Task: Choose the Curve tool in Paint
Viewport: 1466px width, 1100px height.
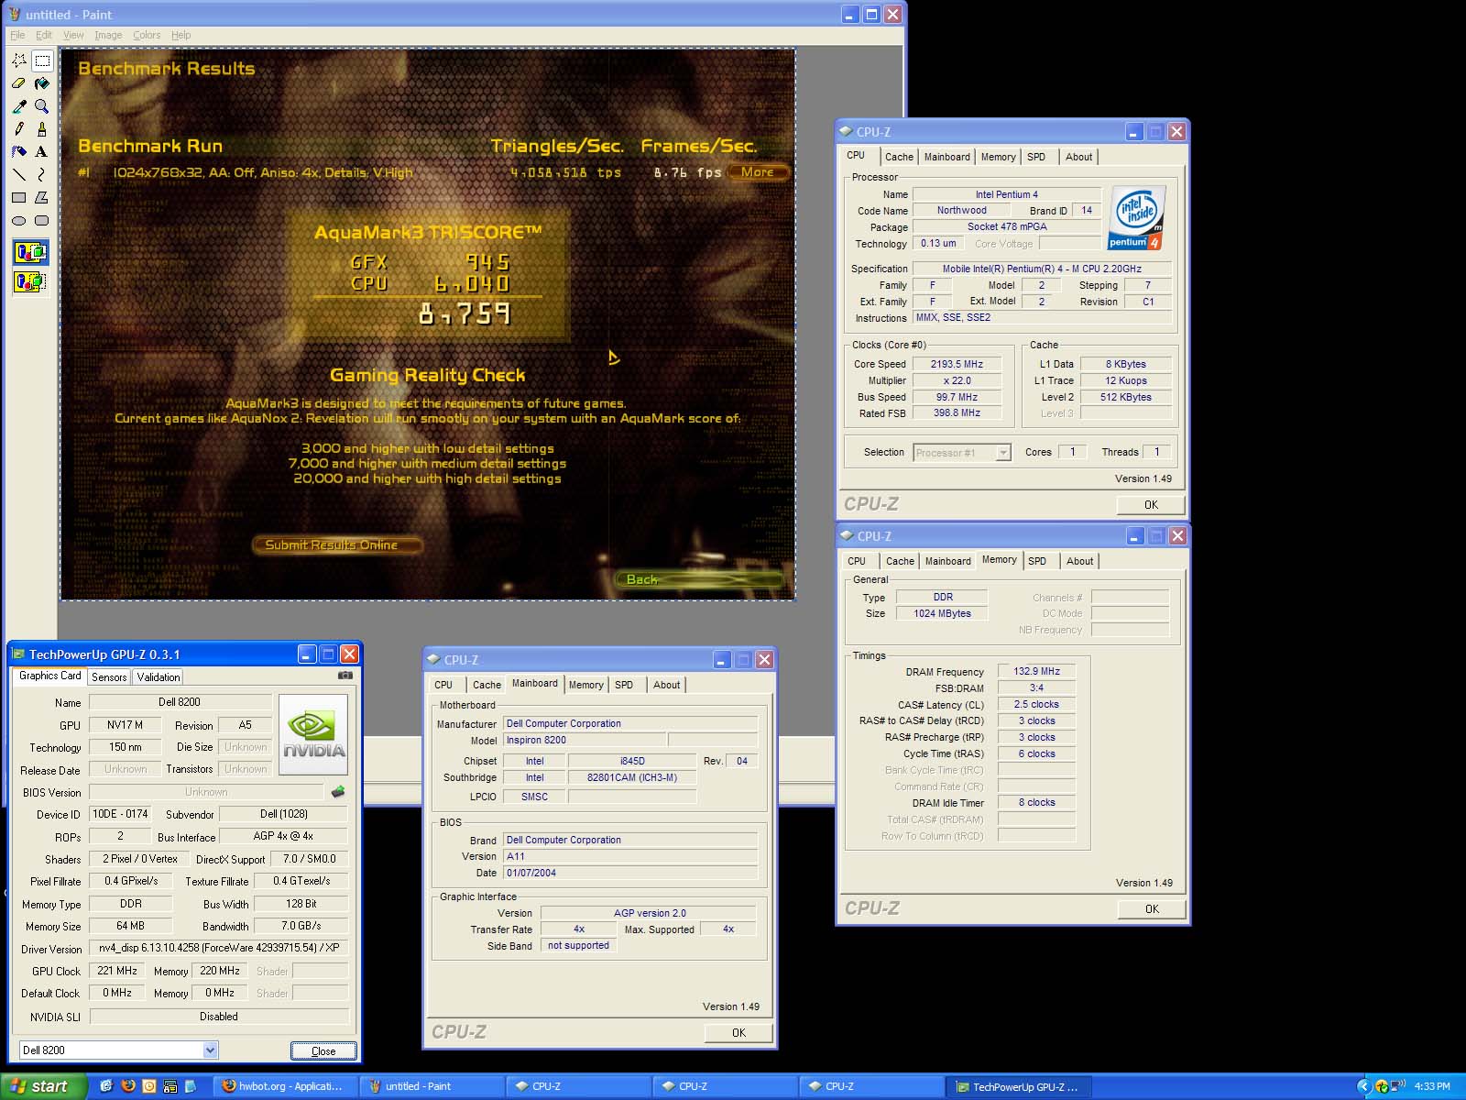Action: click(42, 174)
